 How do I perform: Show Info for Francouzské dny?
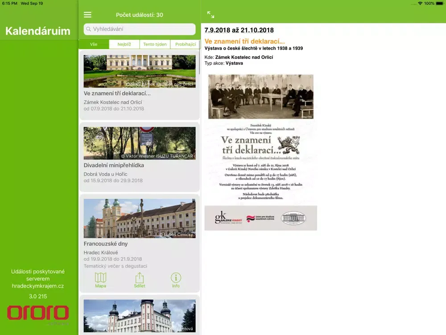tap(176, 280)
